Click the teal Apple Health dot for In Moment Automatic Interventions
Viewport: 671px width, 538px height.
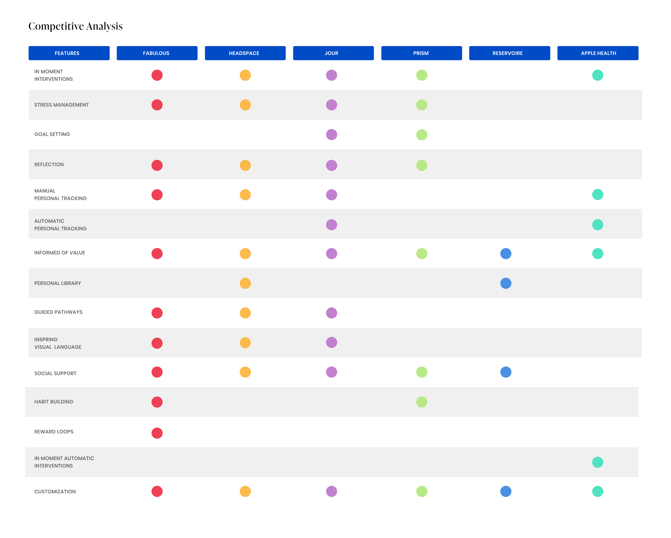click(x=597, y=462)
